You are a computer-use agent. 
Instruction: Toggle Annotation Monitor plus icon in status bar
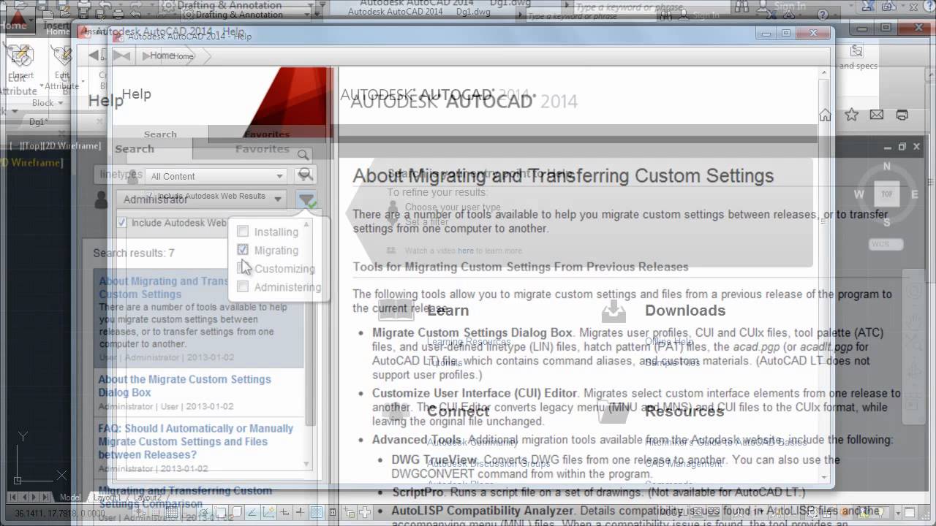(x=365, y=512)
